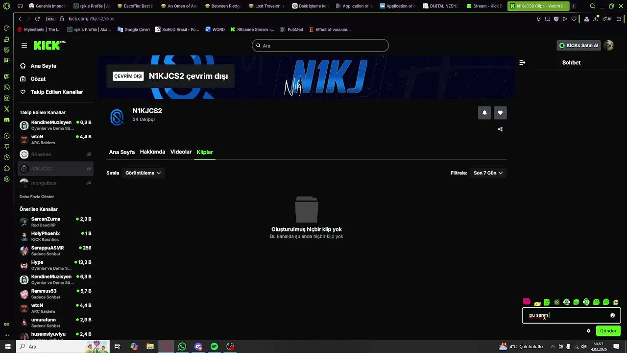
Task: Click the VPN badge in address bar
Action: (x=50, y=19)
